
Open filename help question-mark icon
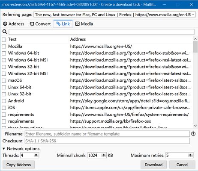tap(193, 134)
